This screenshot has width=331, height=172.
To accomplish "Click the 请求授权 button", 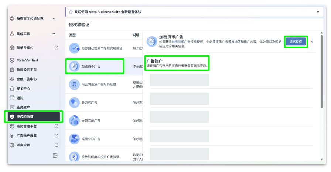I will [296, 42].
